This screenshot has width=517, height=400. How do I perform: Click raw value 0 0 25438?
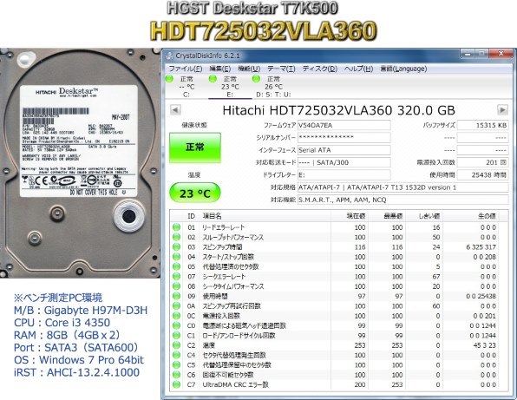click(x=481, y=296)
